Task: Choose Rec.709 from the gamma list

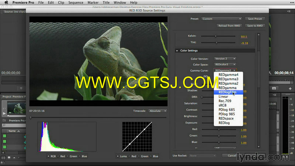Action: [x=228, y=101]
